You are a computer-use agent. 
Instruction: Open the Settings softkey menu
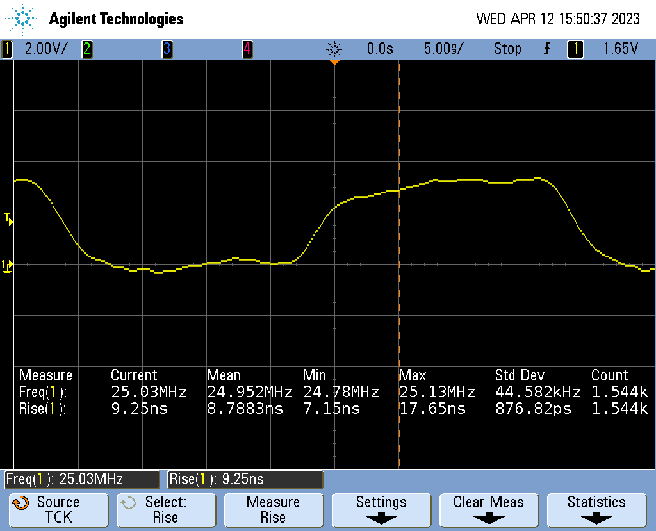coord(381,510)
